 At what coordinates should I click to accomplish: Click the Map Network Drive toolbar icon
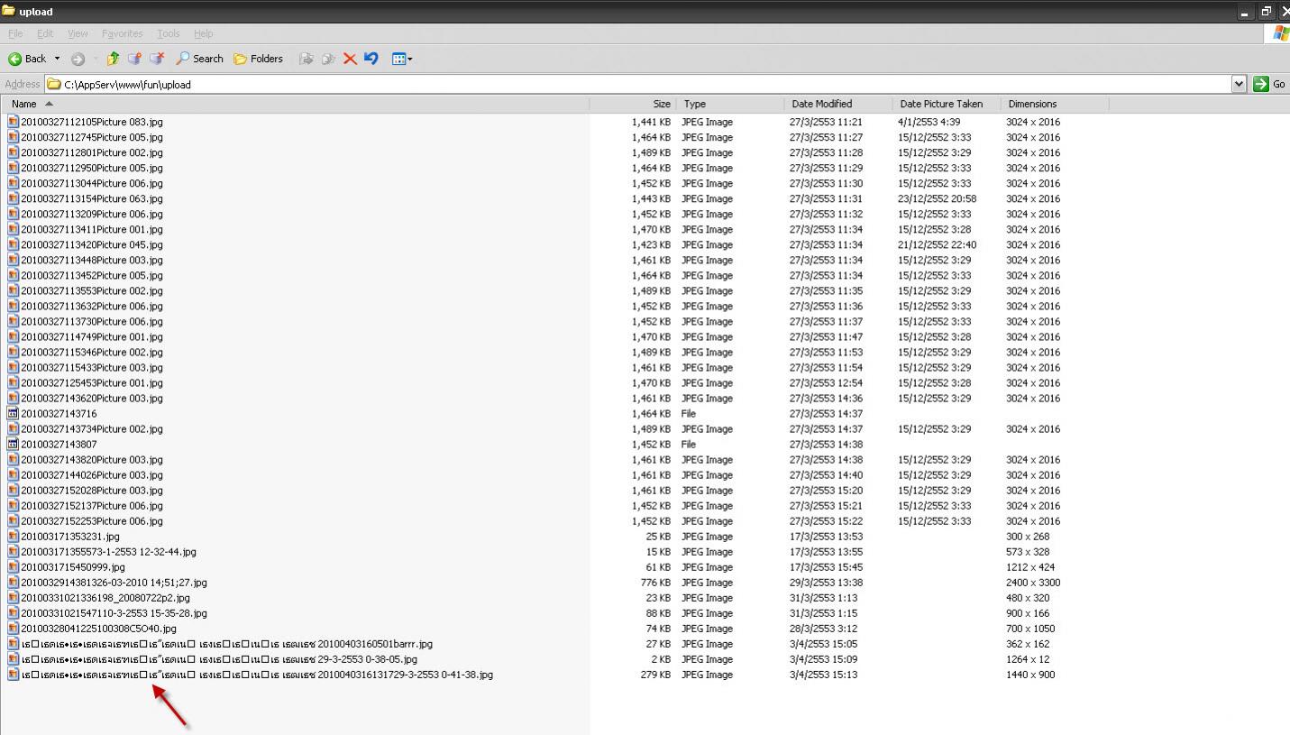[x=134, y=59]
